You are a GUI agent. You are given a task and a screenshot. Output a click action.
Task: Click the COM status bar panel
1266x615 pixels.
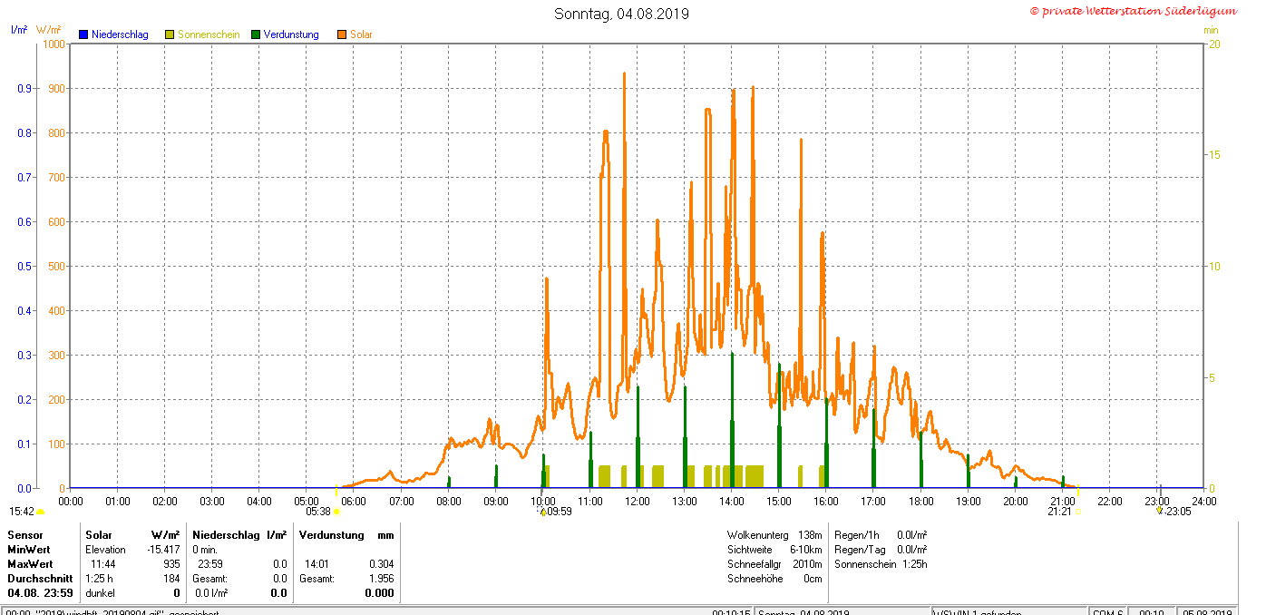coord(1107,612)
